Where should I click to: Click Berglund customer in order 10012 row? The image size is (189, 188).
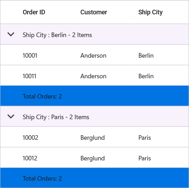93,158
